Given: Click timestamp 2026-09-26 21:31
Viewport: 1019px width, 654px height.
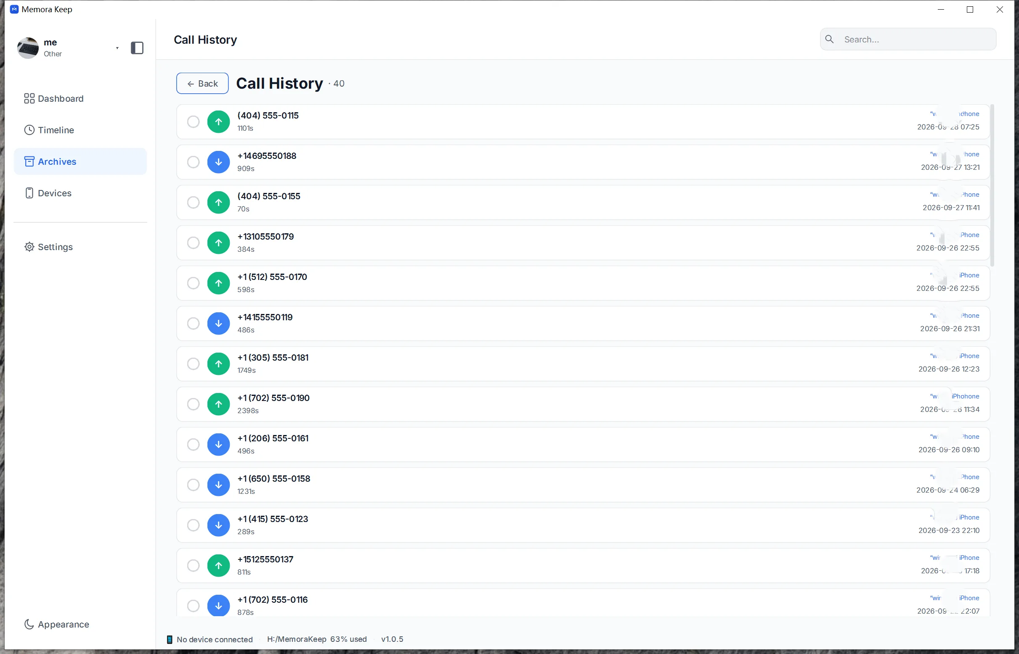Looking at the screenshot, I should pyautogui.click(x=950, y=329).
